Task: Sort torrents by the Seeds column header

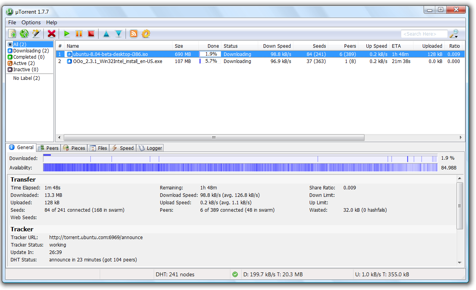Action: click(x=311, y=46)
